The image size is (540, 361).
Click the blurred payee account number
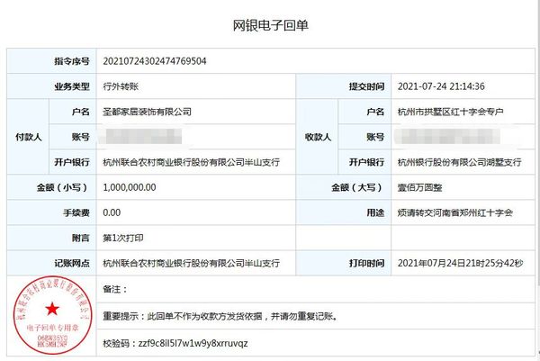pyautogui.click(x=450, y=137)
